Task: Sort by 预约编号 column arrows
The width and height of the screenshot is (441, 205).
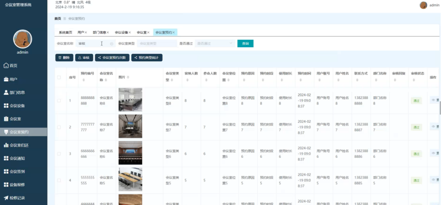Action: pyautogui.click(x=83, y=80)
